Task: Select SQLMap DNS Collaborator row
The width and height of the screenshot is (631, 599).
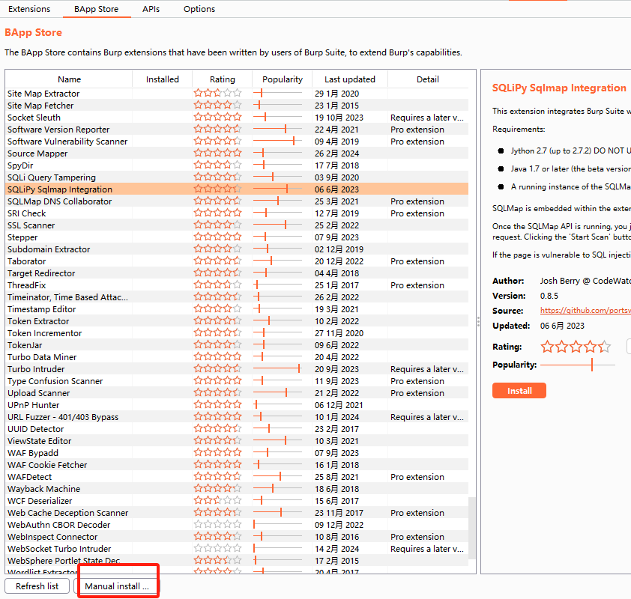Action: (x=237, y=201)
